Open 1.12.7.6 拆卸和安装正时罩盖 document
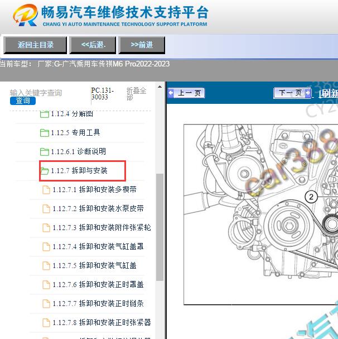Viewport: 338px width, 339px height. click(98, 284)
